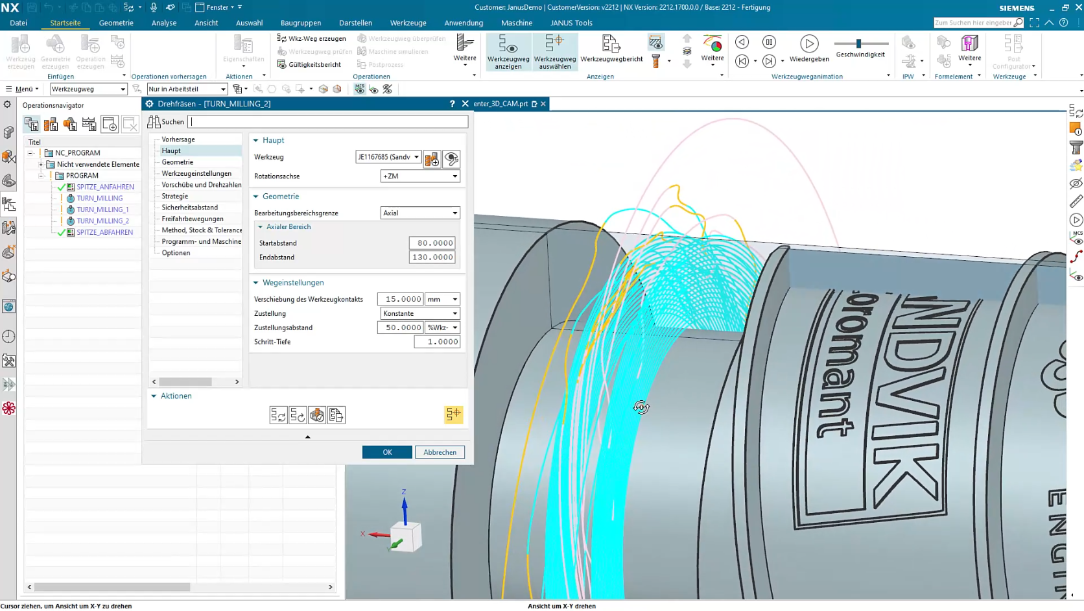Switch to the Geometrie ribbon tab
Image resolution: width=1084 pixels, height=611 pixels.
[x=116, y=23]
